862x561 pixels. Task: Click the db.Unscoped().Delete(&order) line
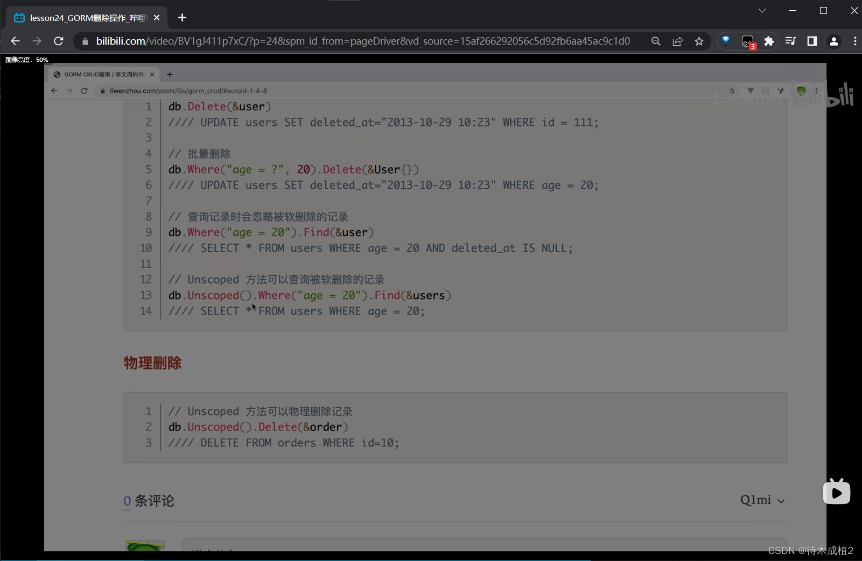258,427
